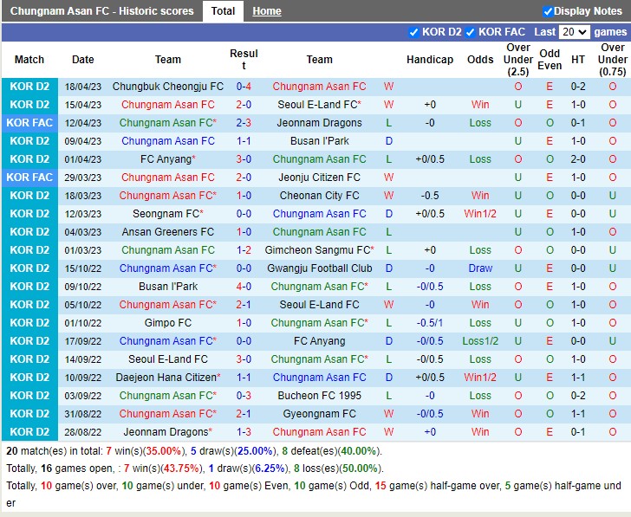Click the HT score 1-1 on 10/09/22
Image resolution: width=631 pixels, height=517 pixels.
click(578, 378)
